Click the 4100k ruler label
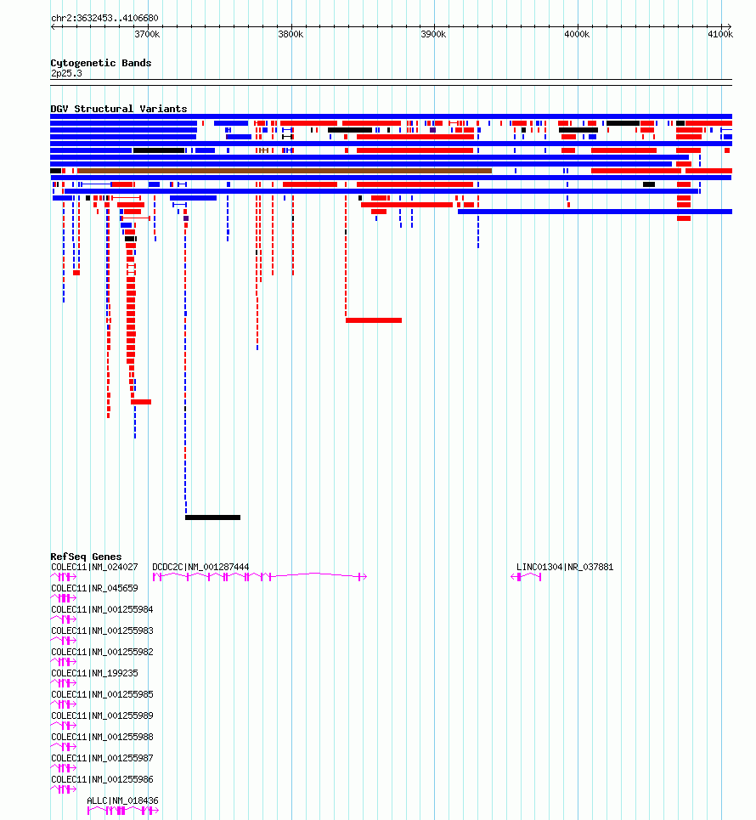 [720, 34]
